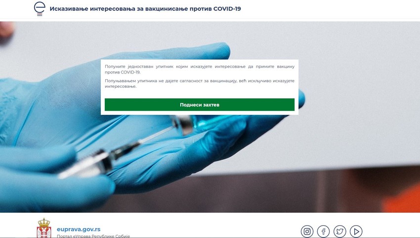Click the COVID-19 word in the header title

click(227, 8)
